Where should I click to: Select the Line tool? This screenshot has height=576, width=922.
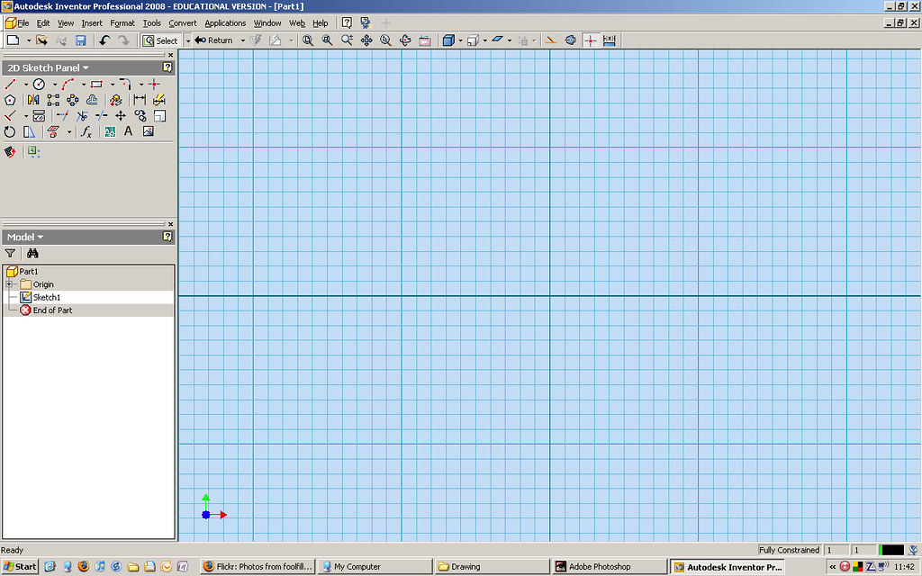pyautogui.click(x=11, y=84)
